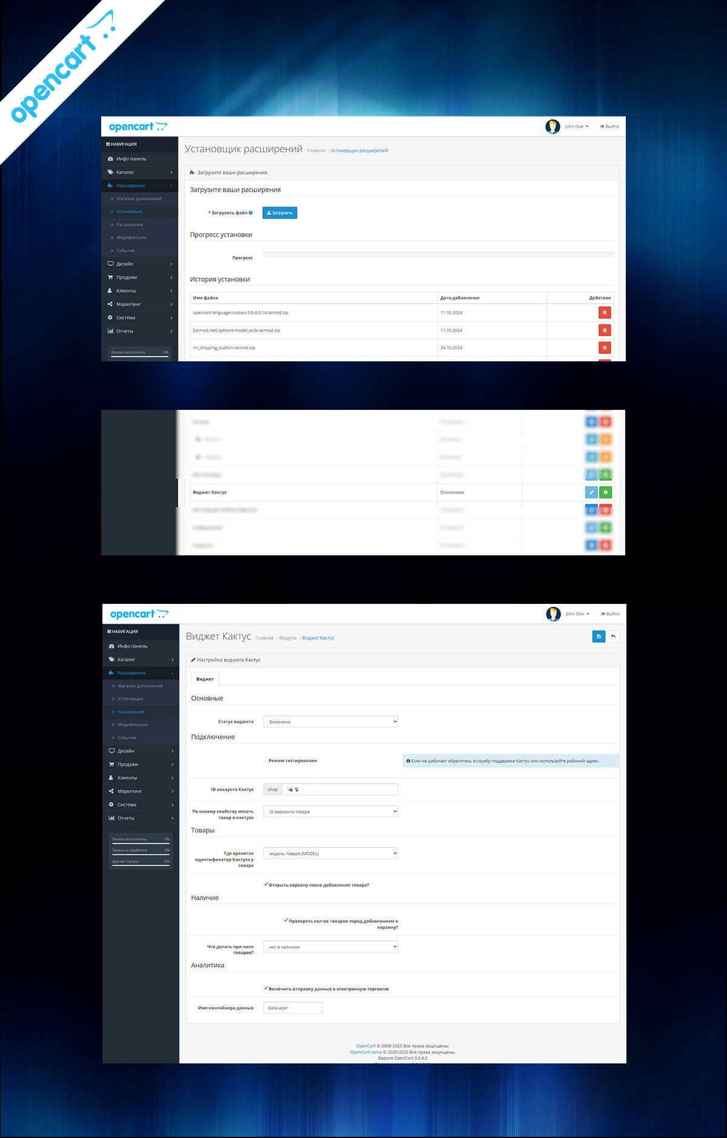Image resolution: width=727 pixels, height=1138 pixels.
Task: Open John Doe dropdown on Виджет Кактус page
Action: tap(577, 614)
